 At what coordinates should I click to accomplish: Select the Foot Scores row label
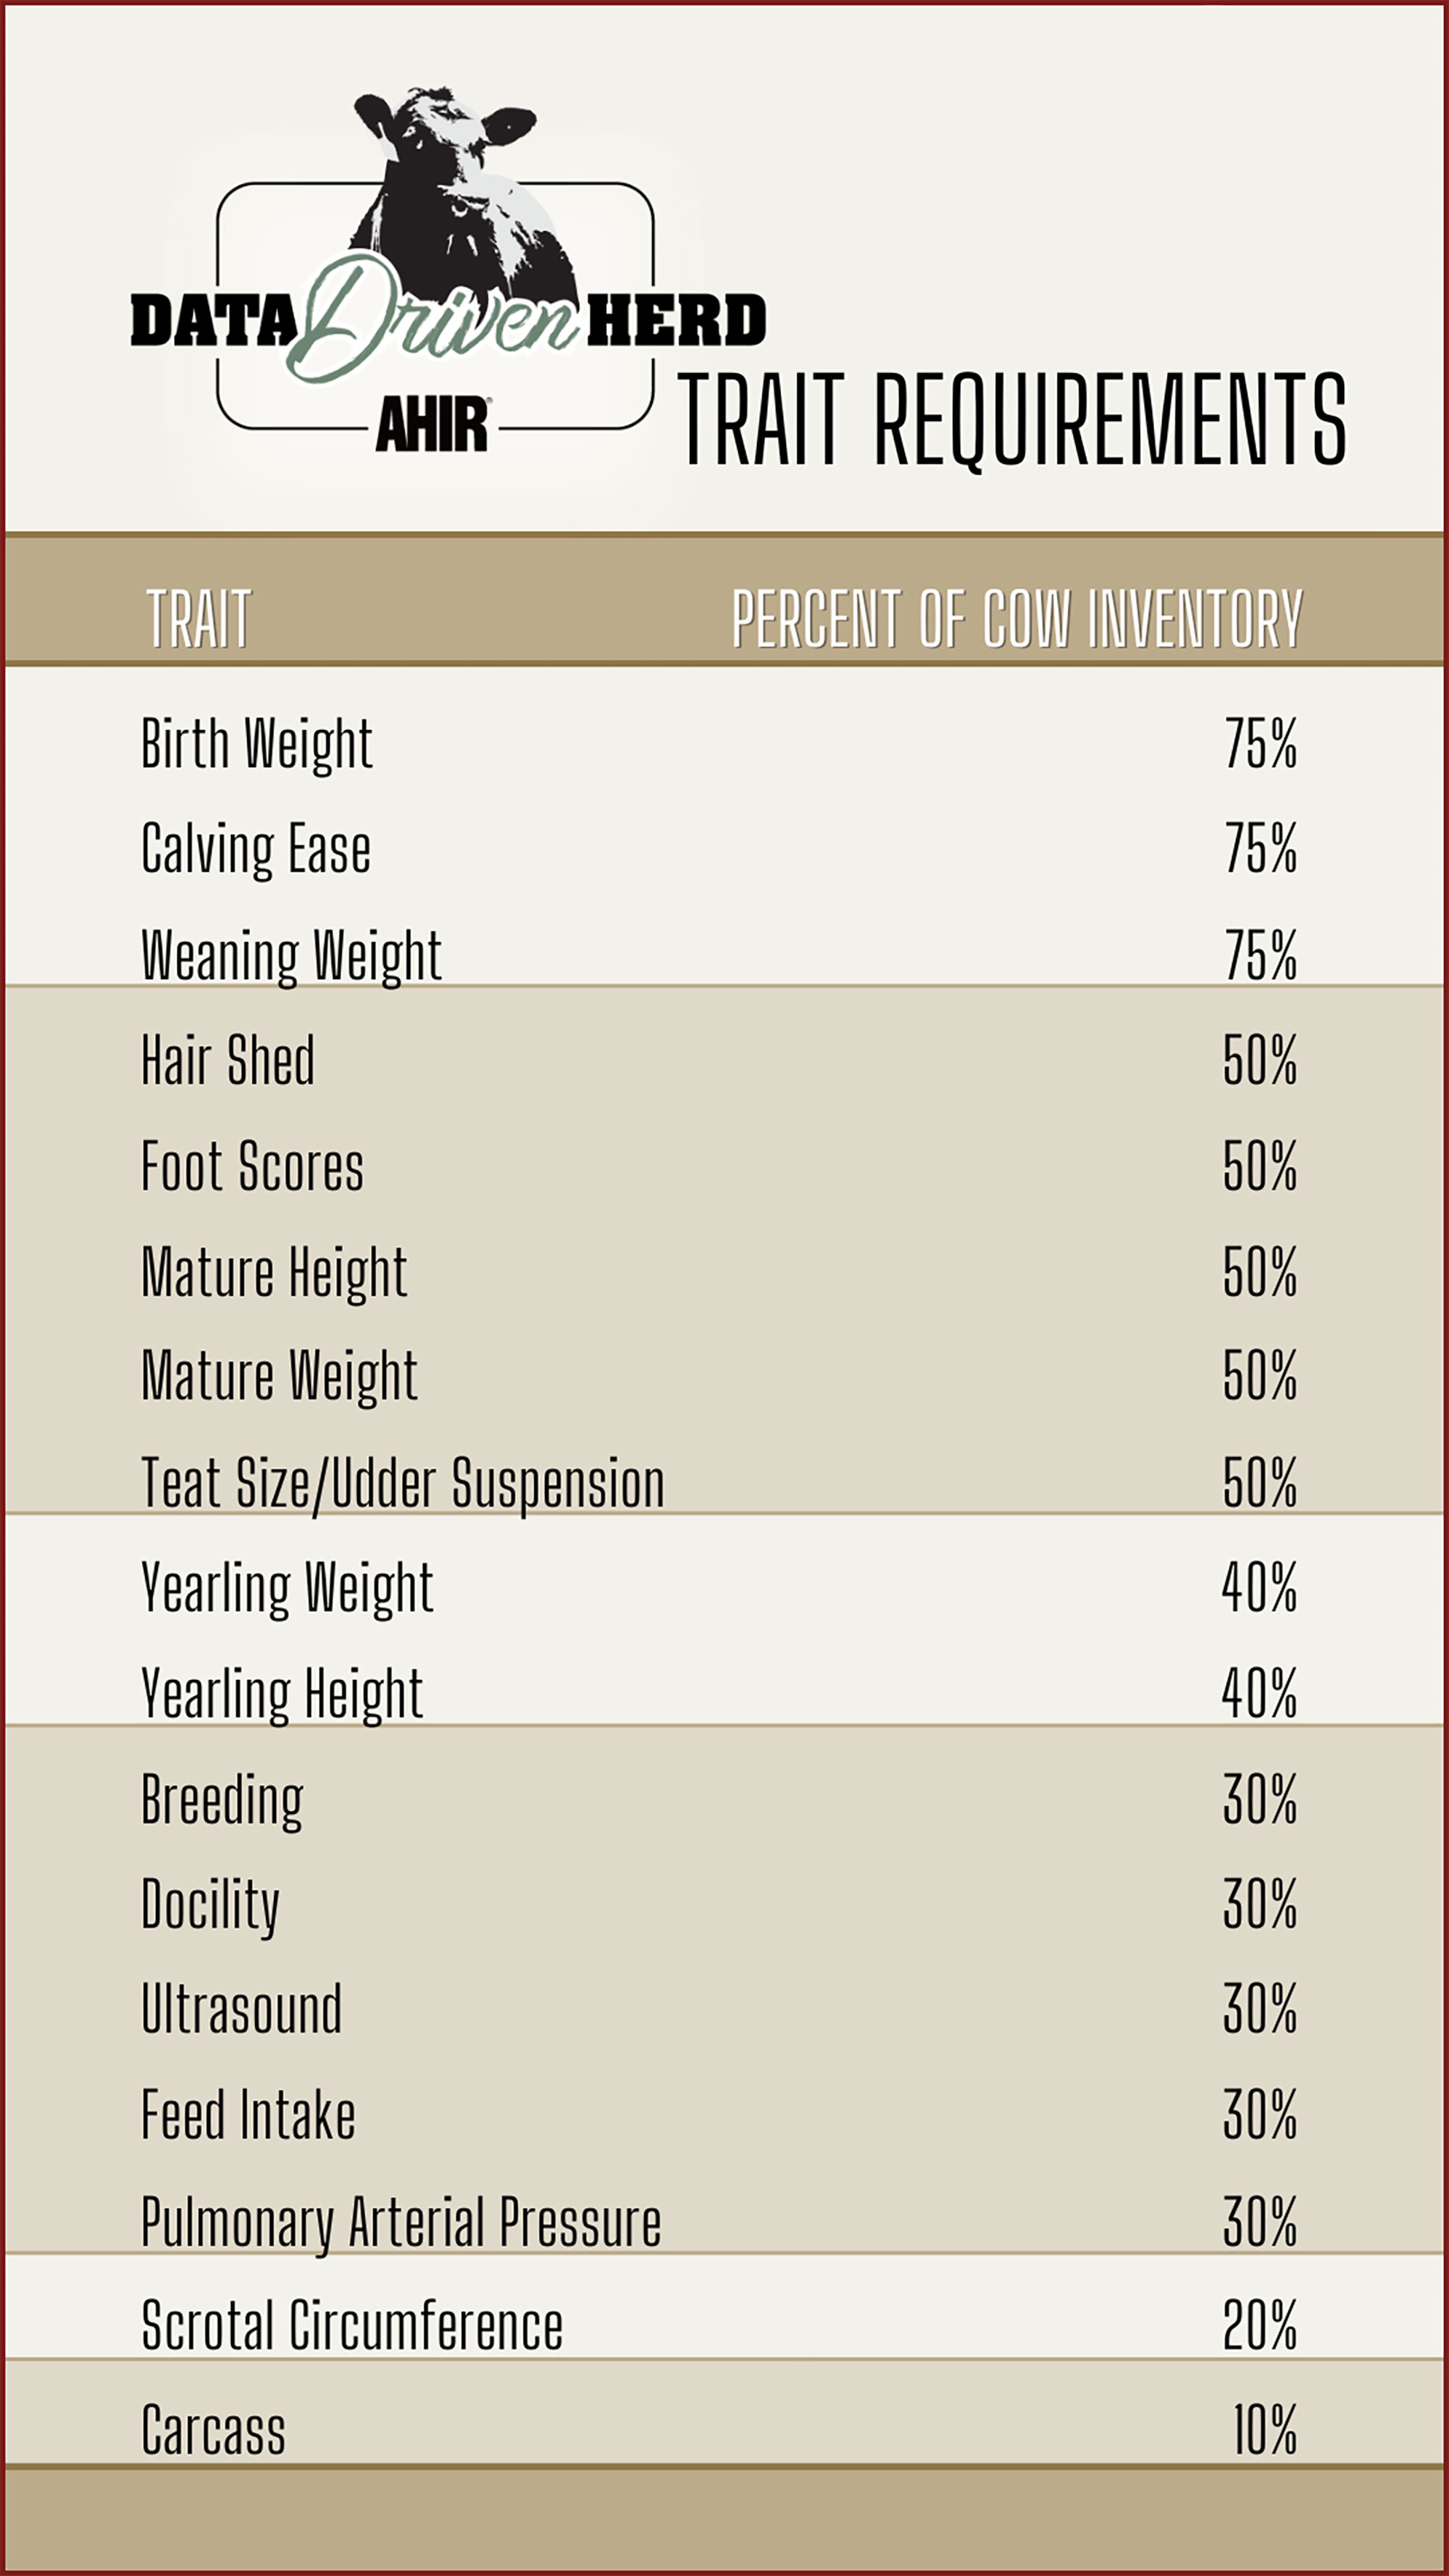click(x=252, y=1167)
